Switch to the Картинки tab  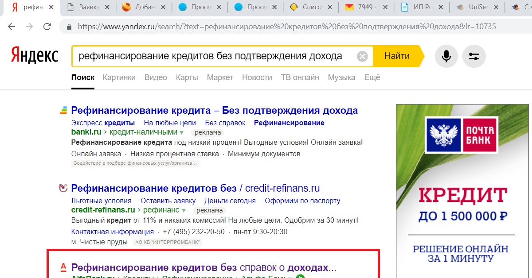coord(119,77)
